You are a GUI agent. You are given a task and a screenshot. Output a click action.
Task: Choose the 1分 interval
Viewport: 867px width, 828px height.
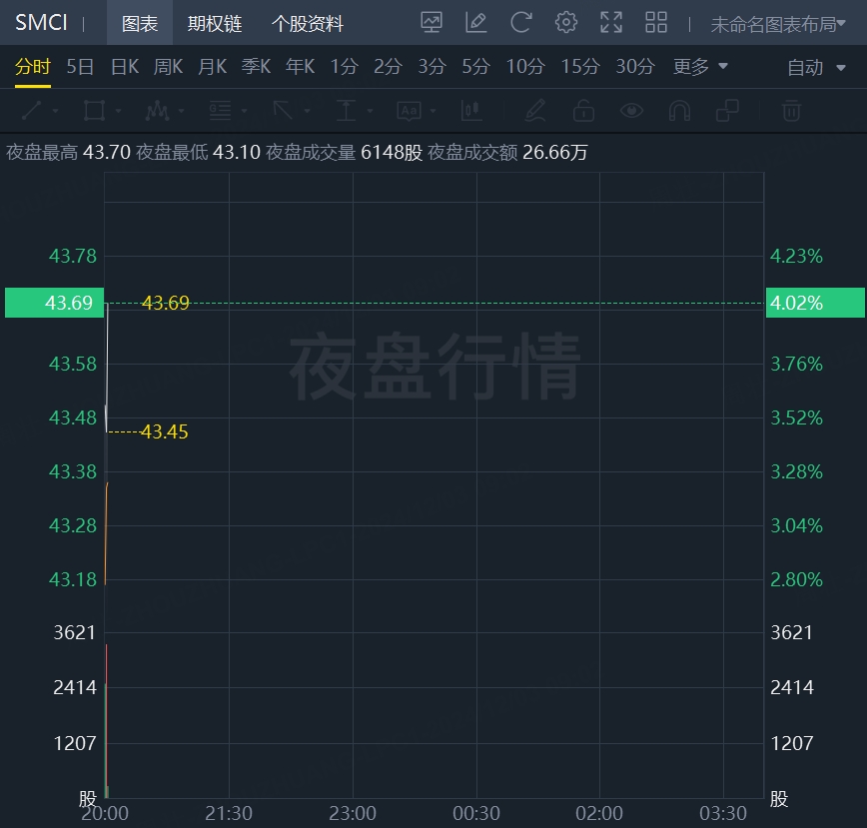(344, 66)
